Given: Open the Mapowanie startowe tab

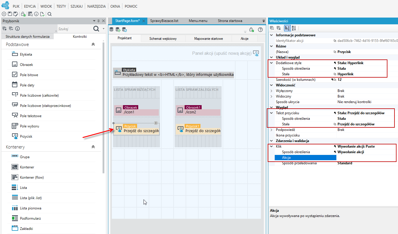Looking at the screenshot, I should point(208,38).
